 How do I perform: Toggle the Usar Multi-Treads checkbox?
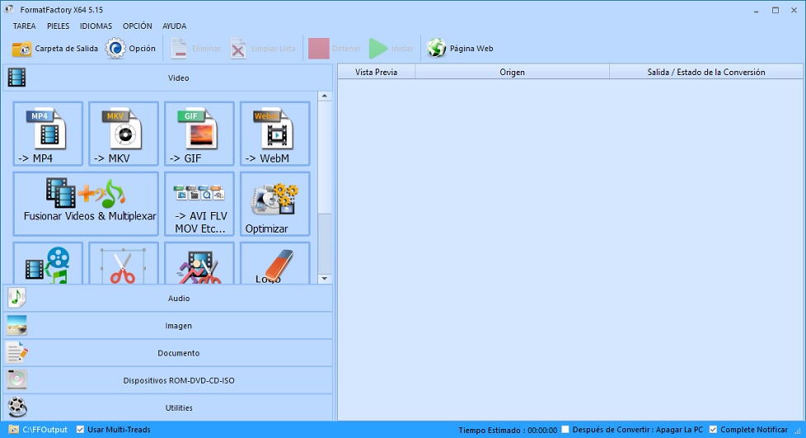coord(80,429)
